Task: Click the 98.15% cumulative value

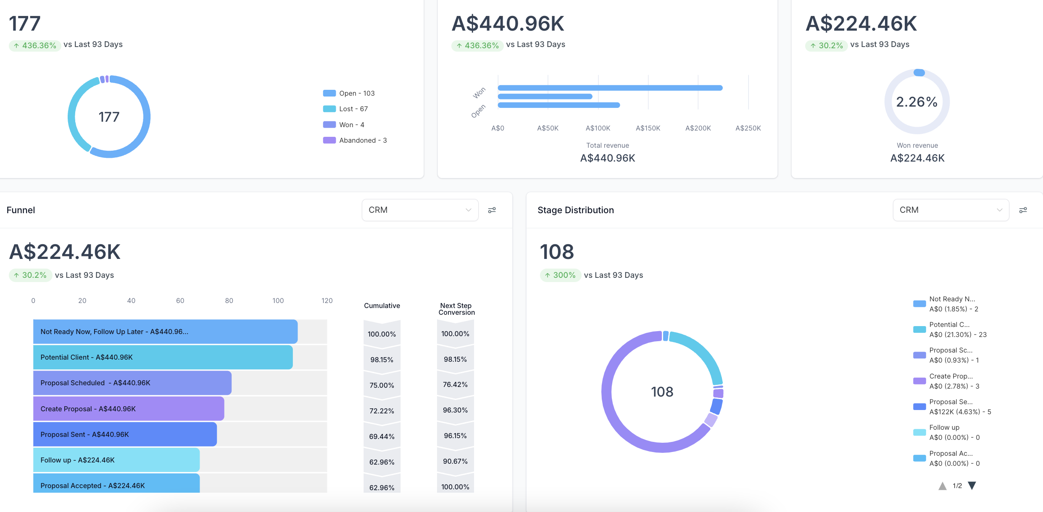Action: (382, 360)
